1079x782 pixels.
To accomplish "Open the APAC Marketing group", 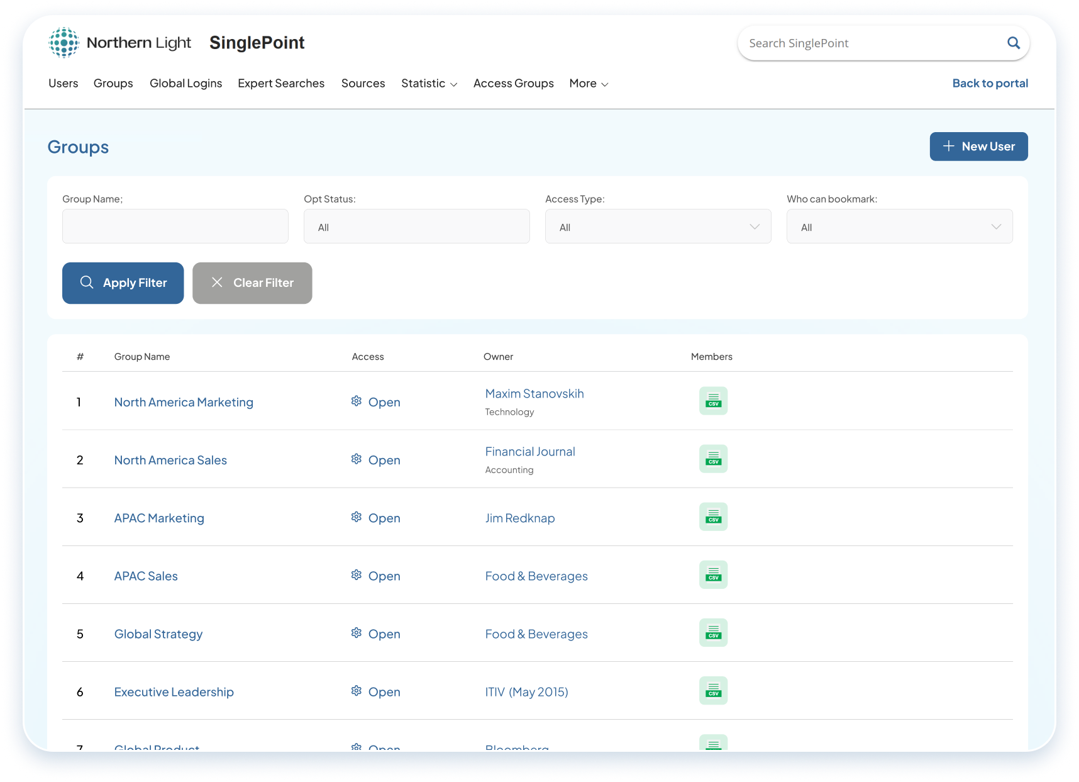I will [159, 518].
